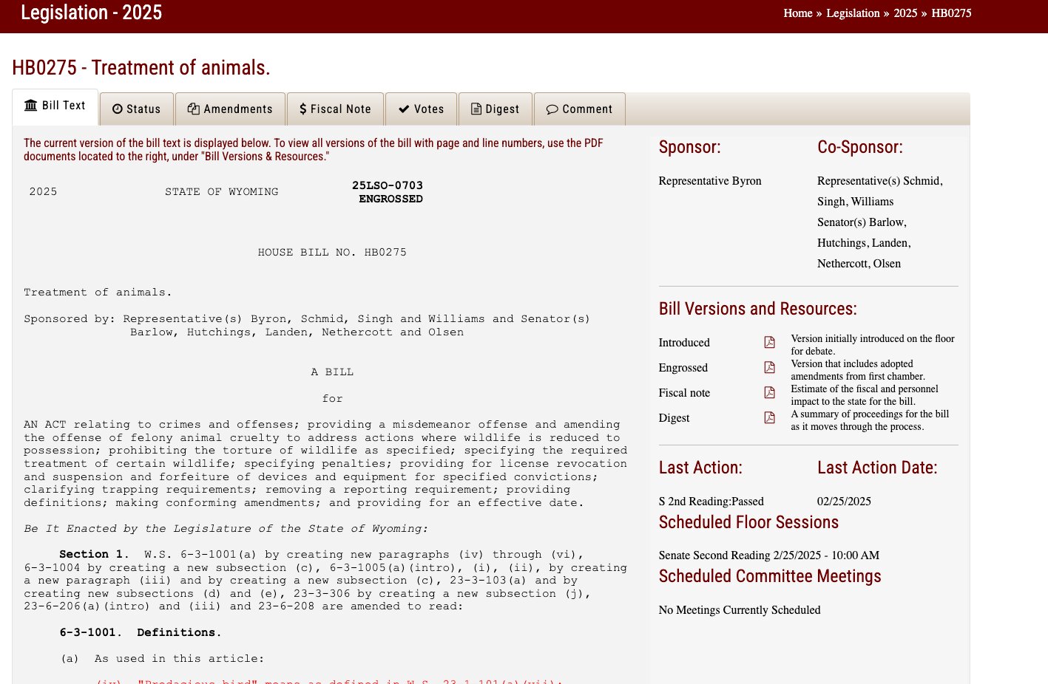Open the Votes tab
Viewport: 1048px width, 684px height.
click(421, 109)
